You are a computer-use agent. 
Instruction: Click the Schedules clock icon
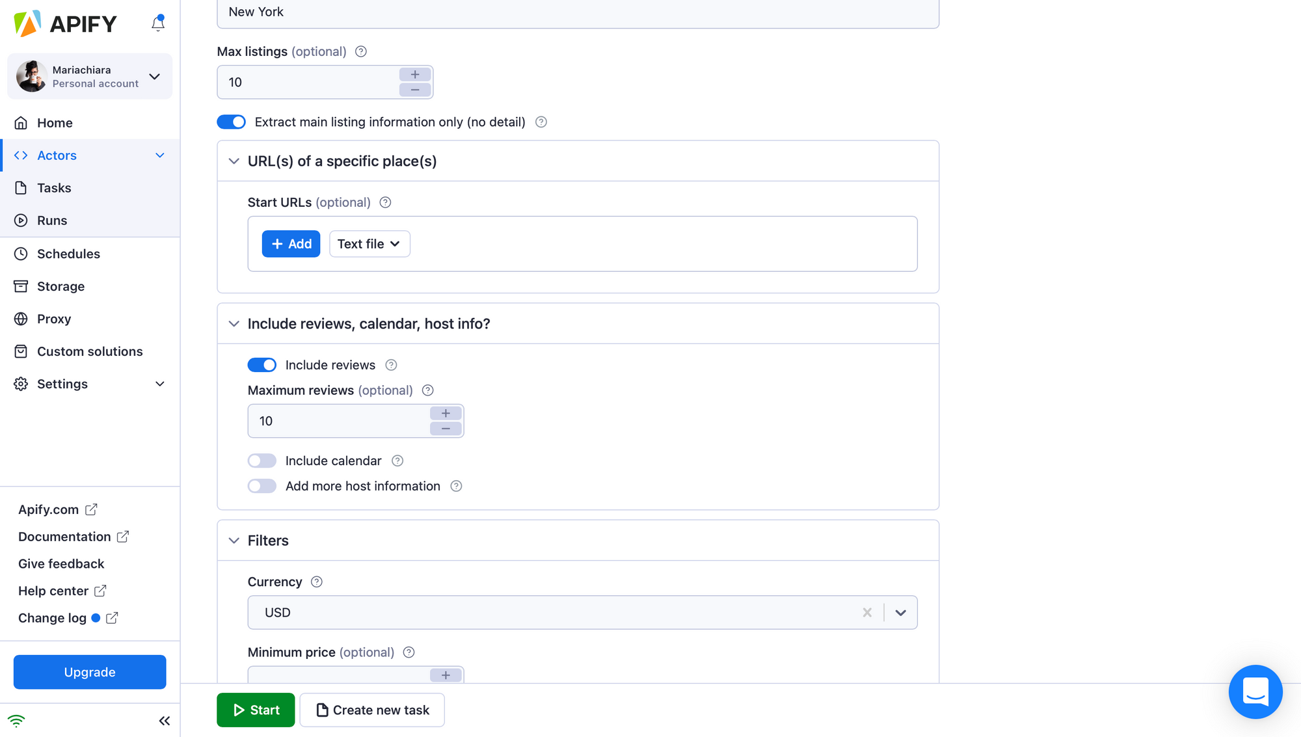21,254
